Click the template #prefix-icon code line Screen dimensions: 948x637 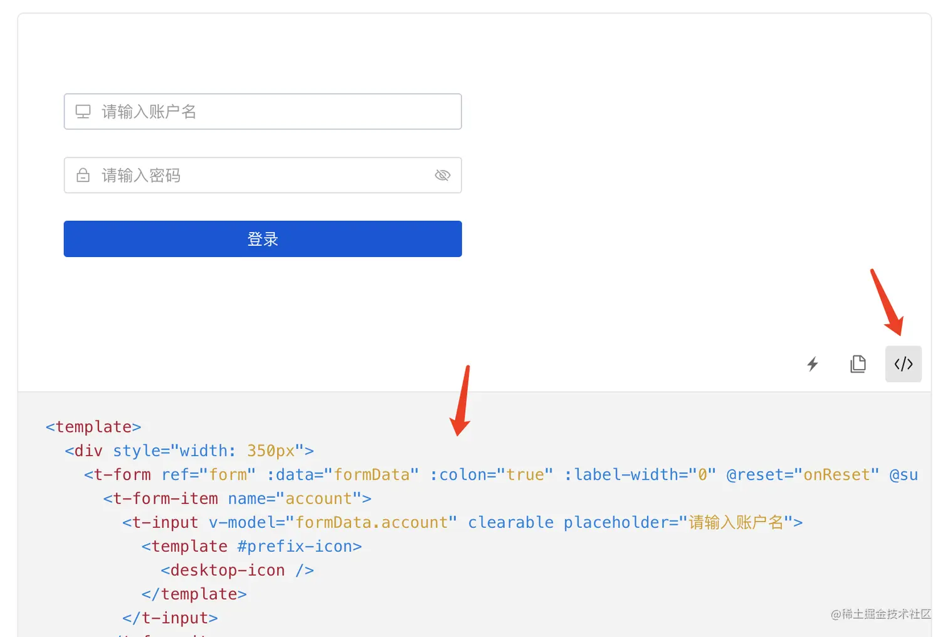pyautogui.click(x=251, y=546)
